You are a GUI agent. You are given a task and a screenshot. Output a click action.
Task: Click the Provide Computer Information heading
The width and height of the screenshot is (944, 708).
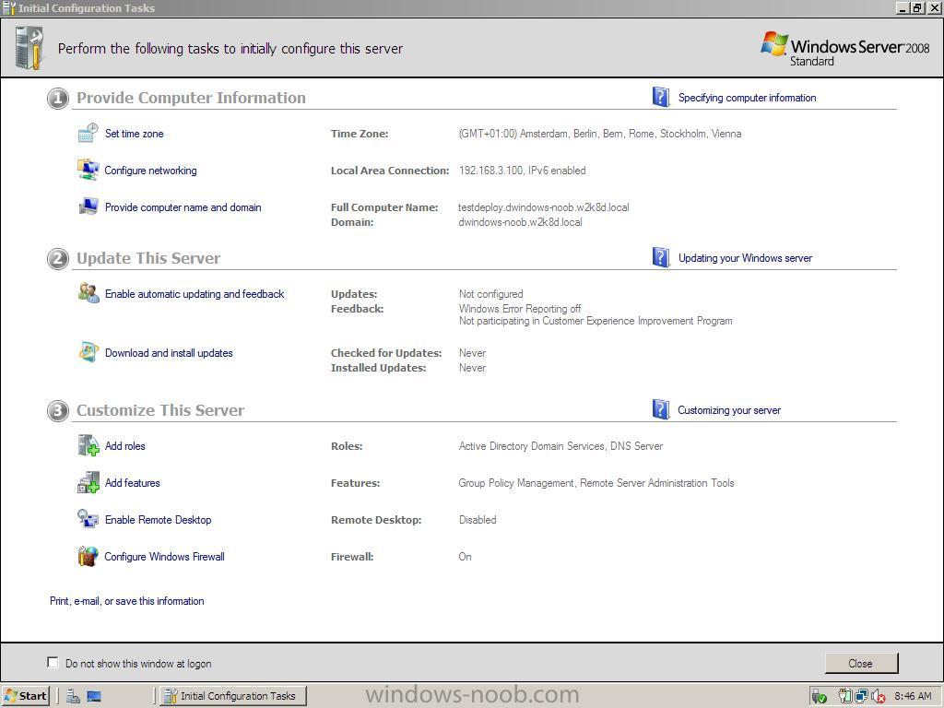pos(191,98)
